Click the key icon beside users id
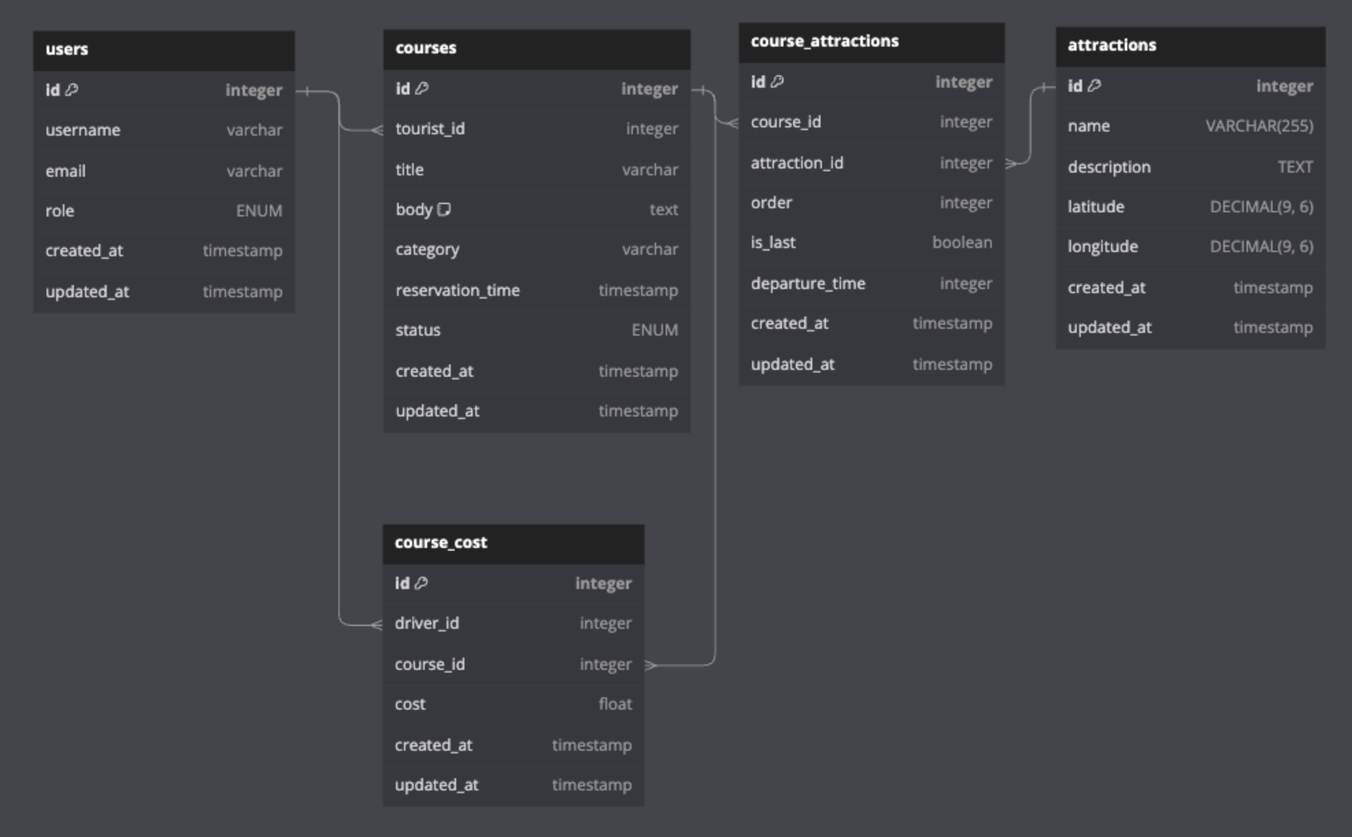The width and height of the screenshot is (1352, 837). [72, 90]
